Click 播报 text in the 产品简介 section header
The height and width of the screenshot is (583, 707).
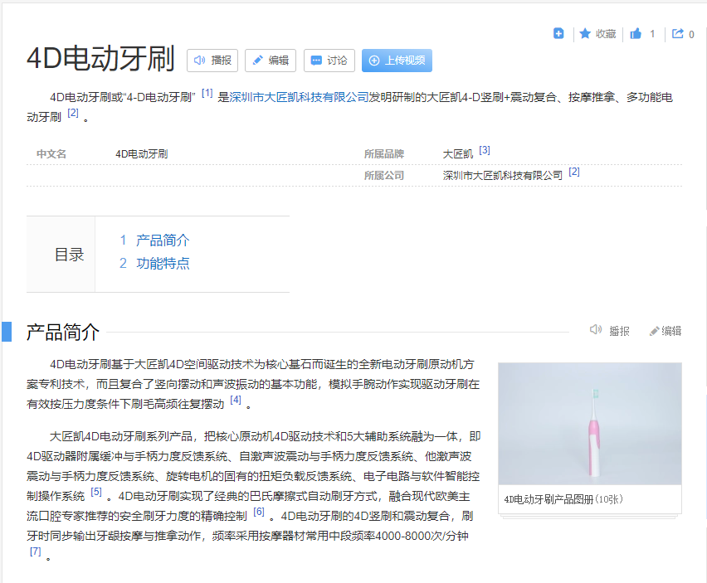pos(619,331)
